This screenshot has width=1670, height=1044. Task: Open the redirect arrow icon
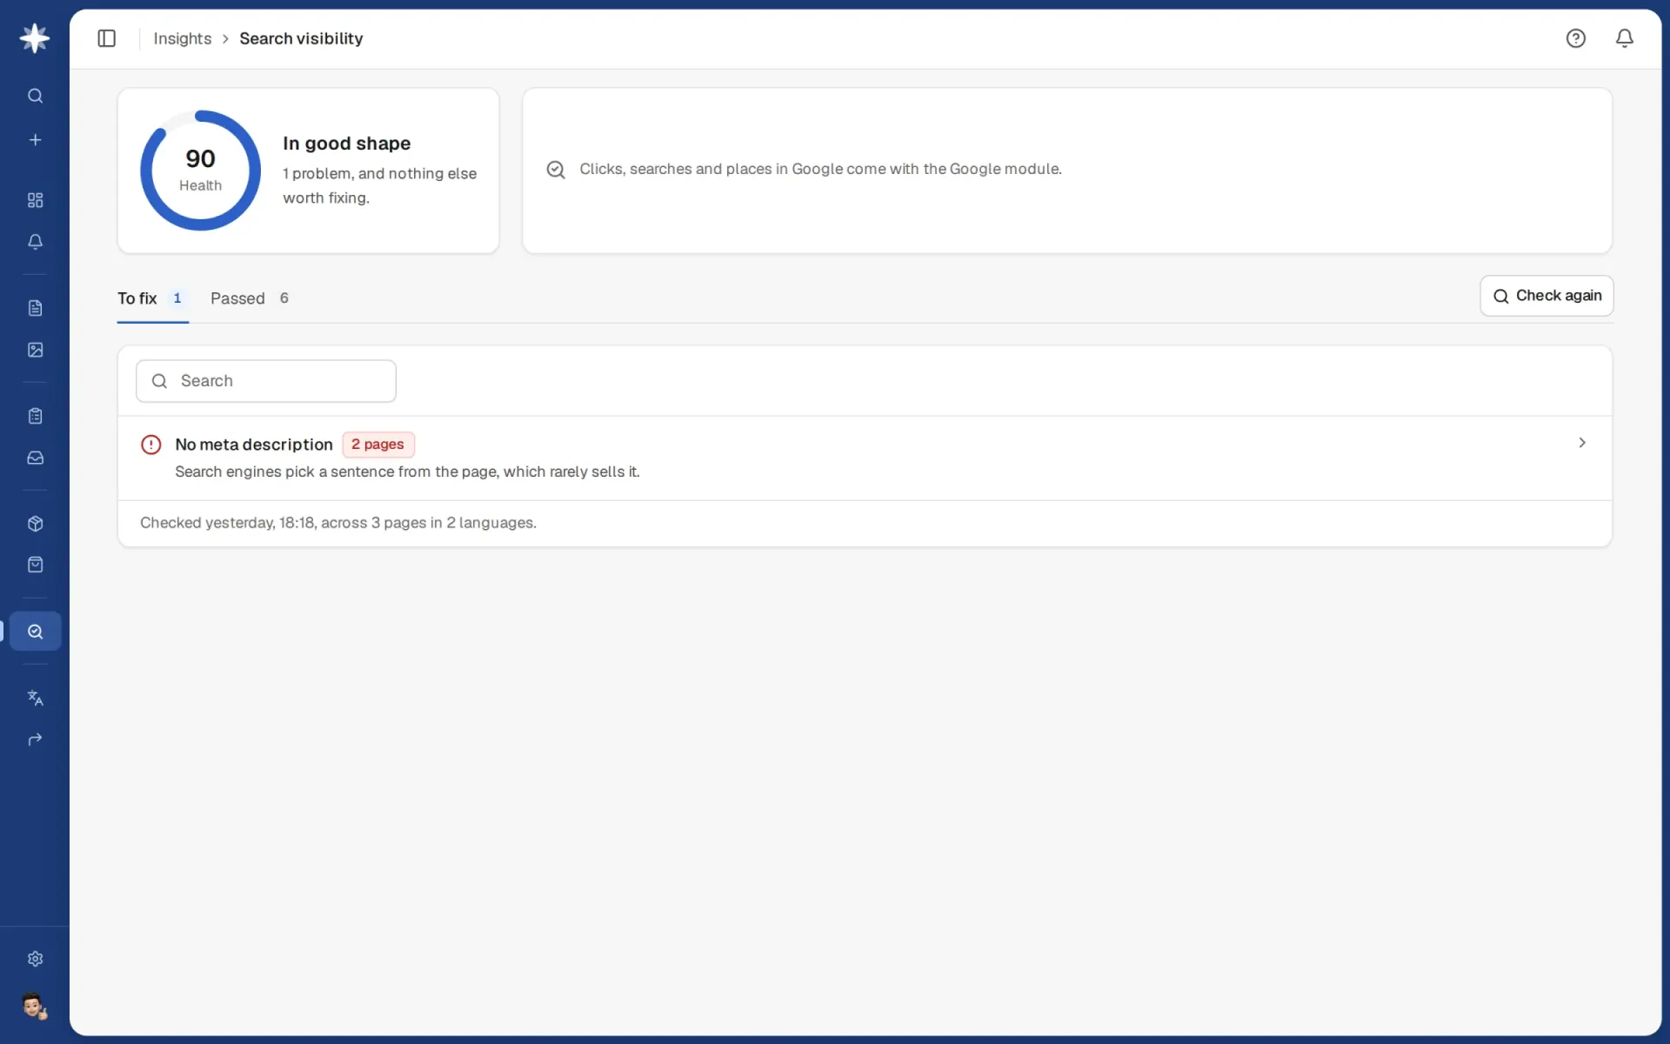point(35,739)
